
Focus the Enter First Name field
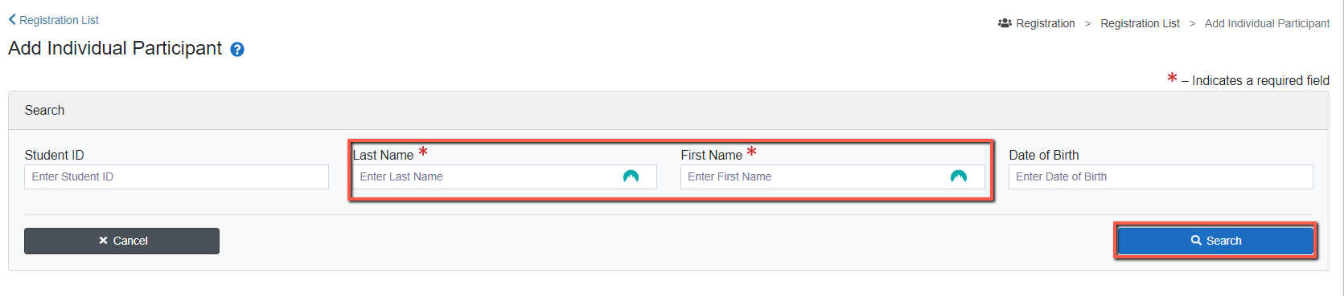point(832,176)
